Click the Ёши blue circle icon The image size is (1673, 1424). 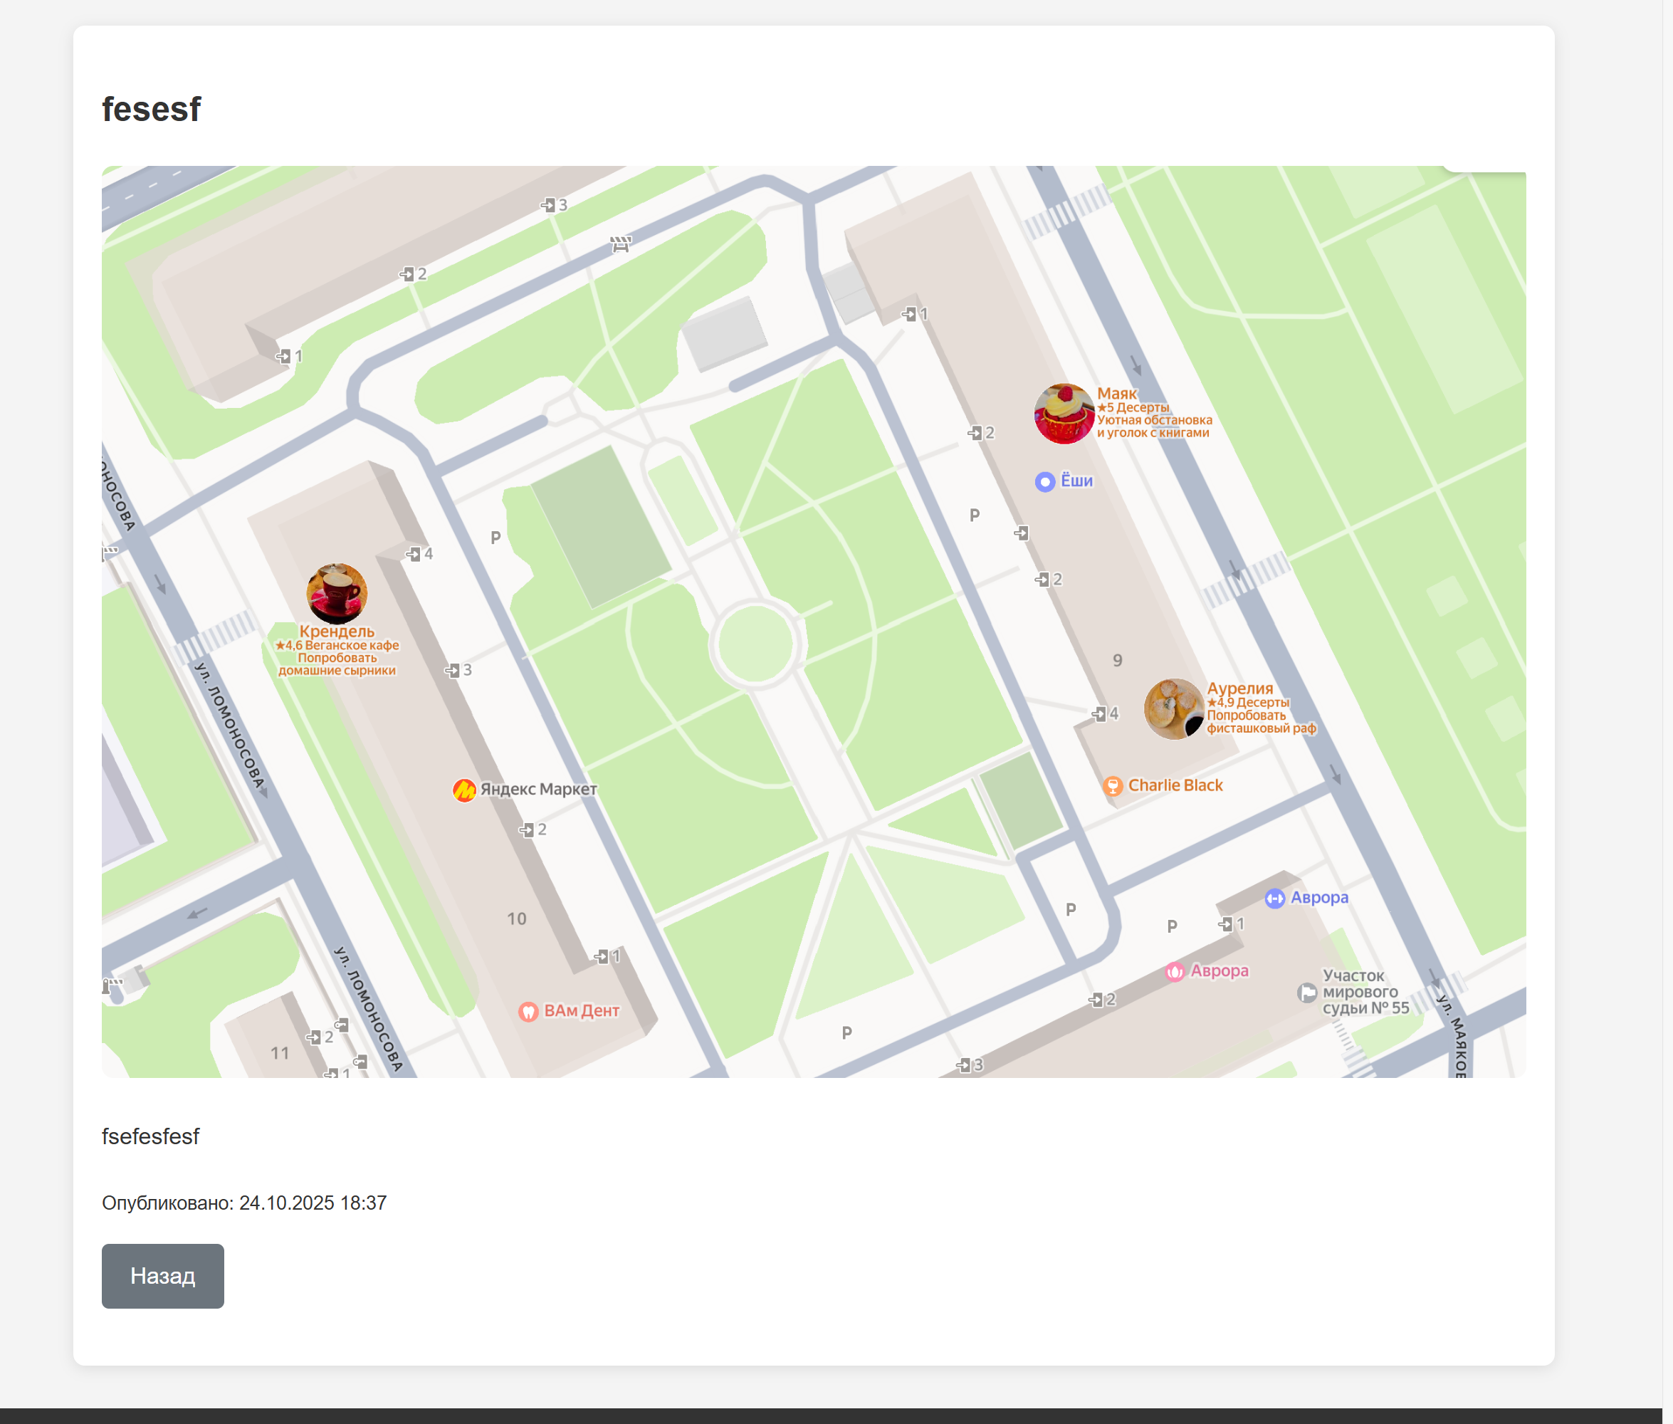1044,481
